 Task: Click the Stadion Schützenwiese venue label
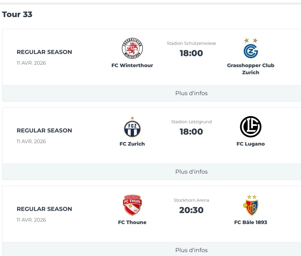191,43
